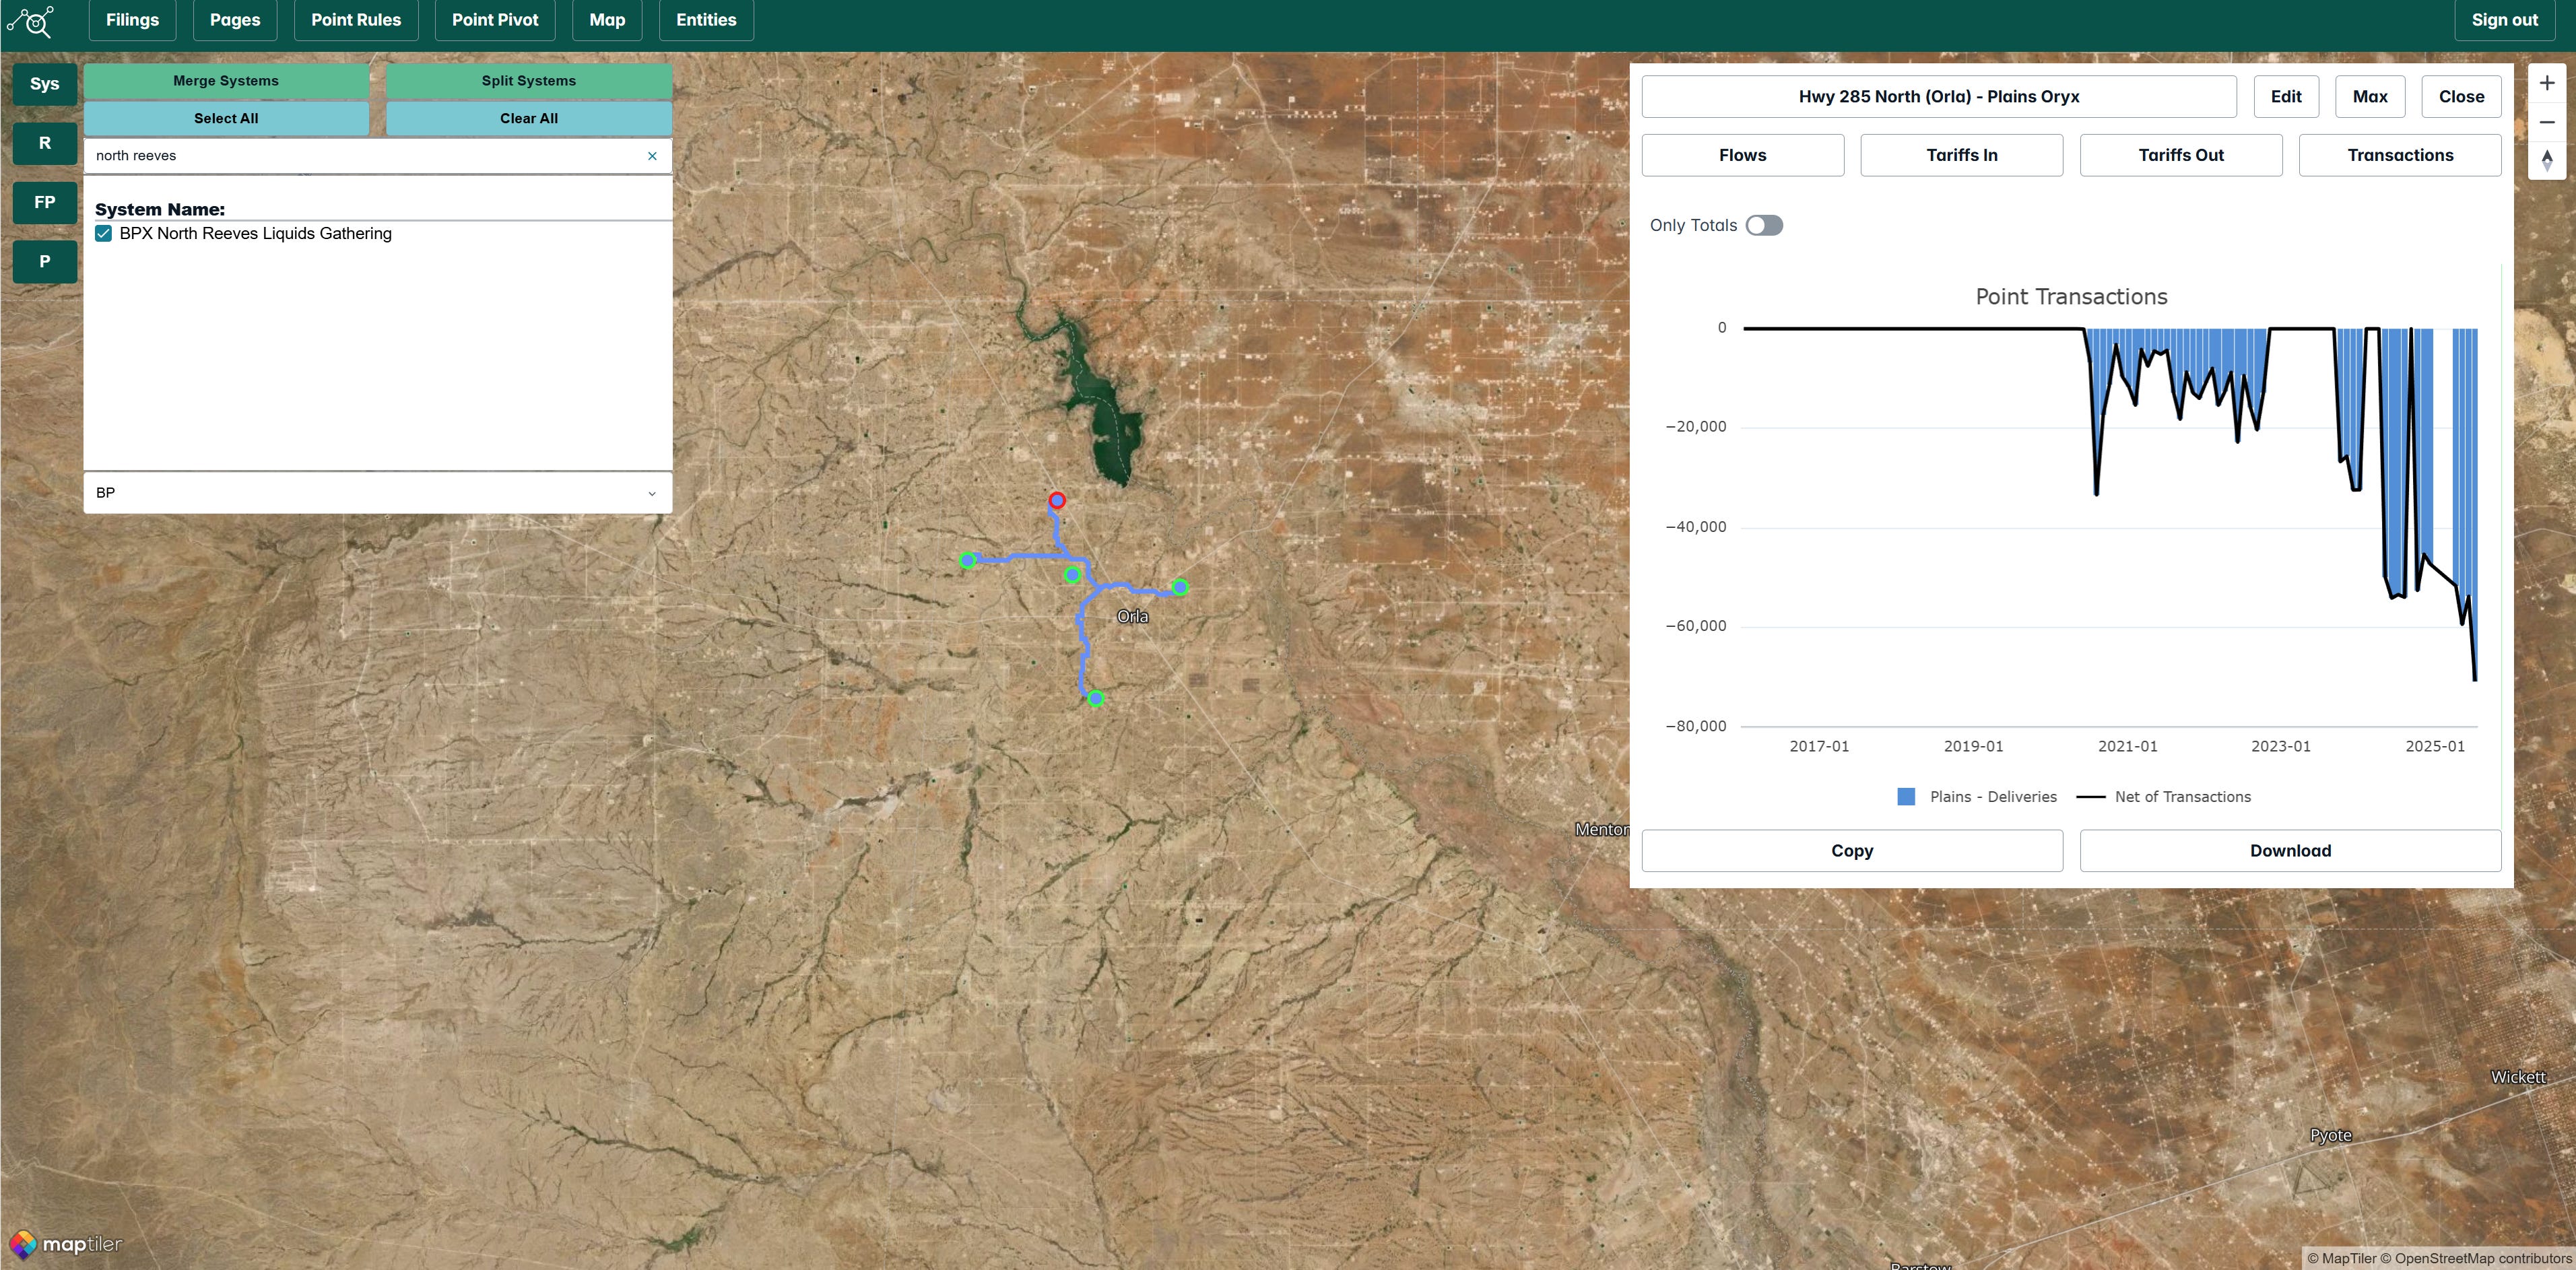Clear the north reeves search text
Viewport: 2576px width, 1270px height.
pyautogui.click(x=652, y=156)
